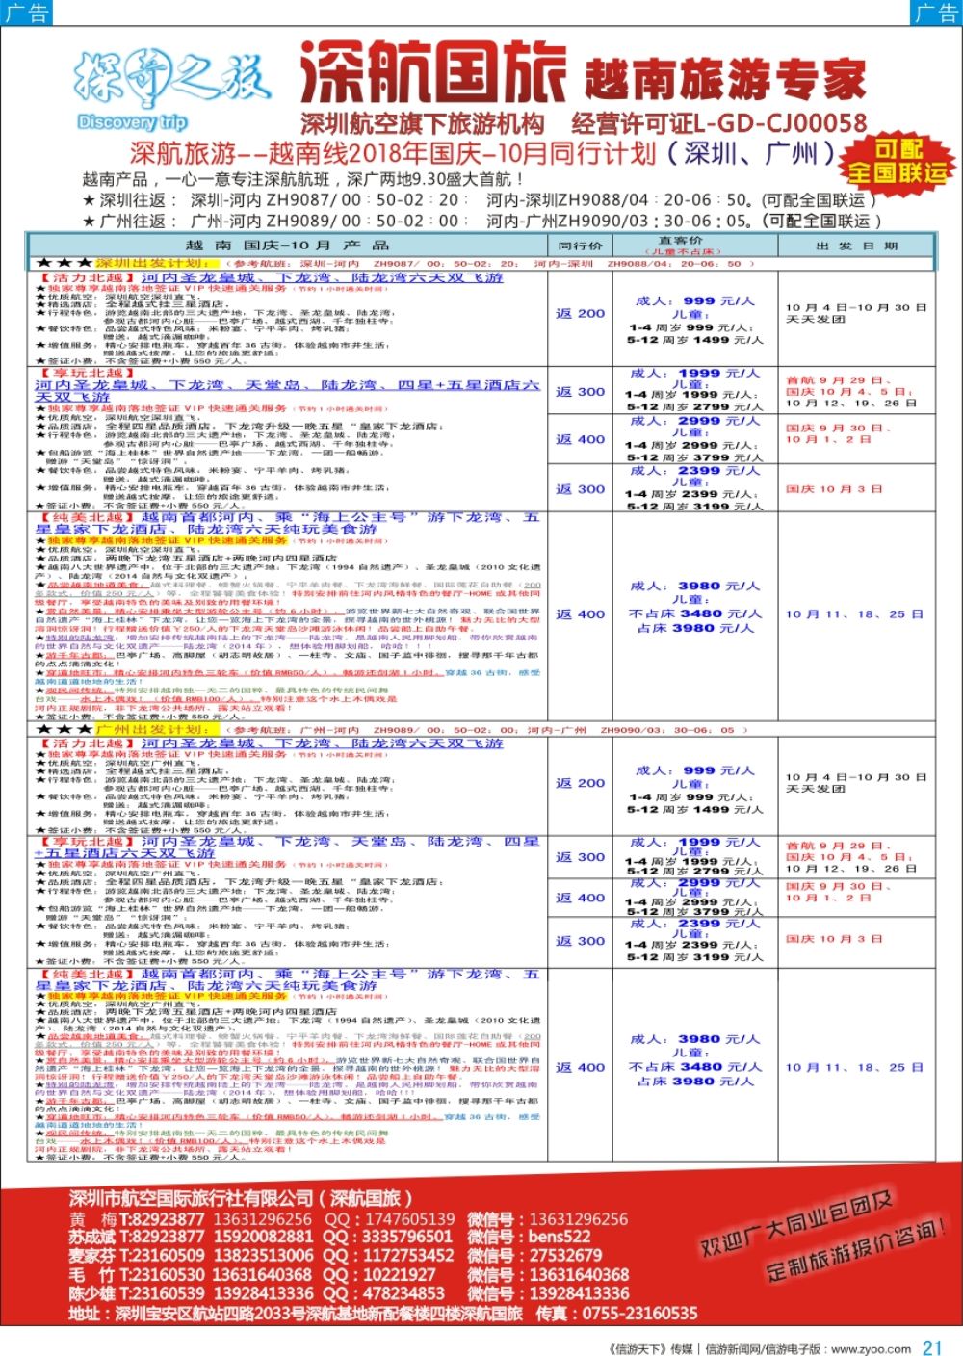Click QQ number 10221927
The height and width of the screenshot is (1356, 963).
point(399,1275)
